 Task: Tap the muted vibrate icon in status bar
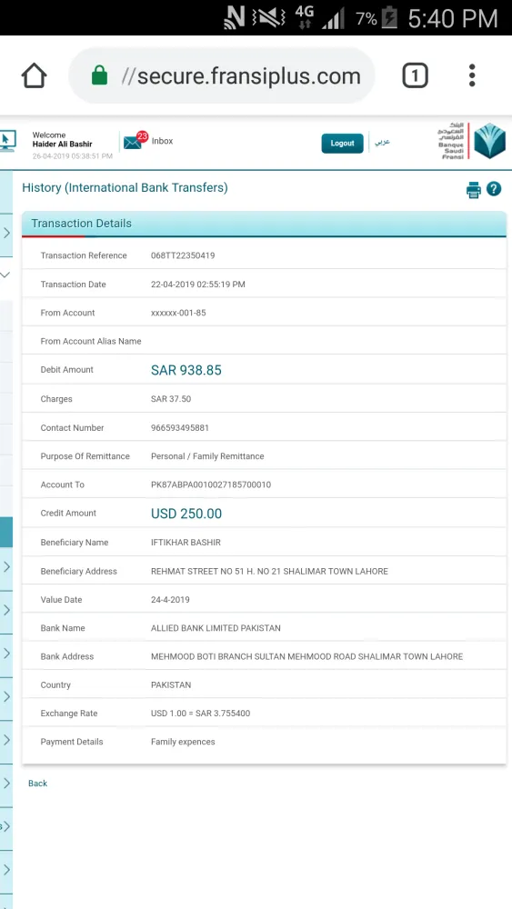click(x=268, y=18)
